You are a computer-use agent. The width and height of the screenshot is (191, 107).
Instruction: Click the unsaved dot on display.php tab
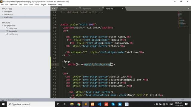(123, 9)
